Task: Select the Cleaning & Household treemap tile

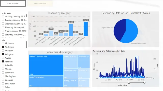Action: coord(71,74)
